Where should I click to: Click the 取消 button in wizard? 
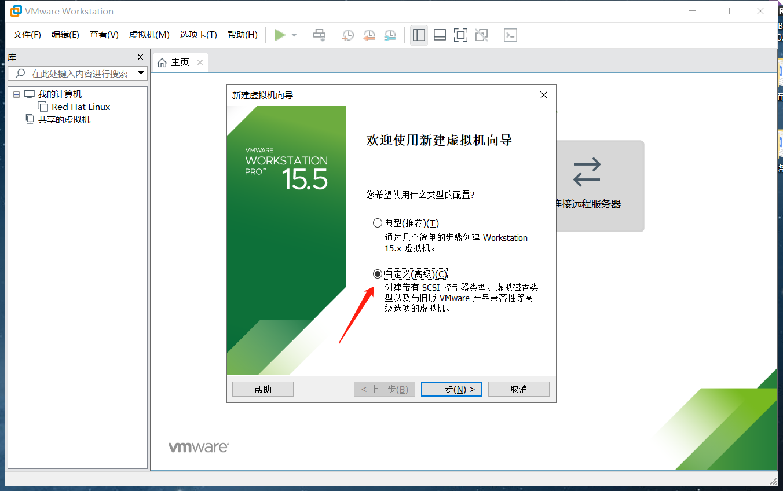pyautogui.click(x=519, y=389)
